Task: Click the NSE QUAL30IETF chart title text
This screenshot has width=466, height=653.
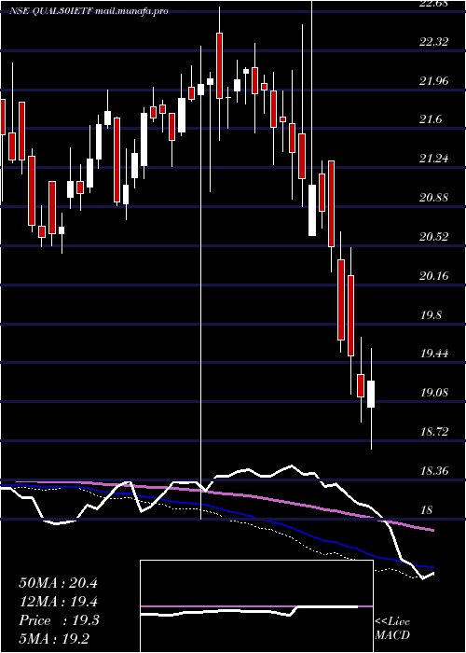Action: 89,11
